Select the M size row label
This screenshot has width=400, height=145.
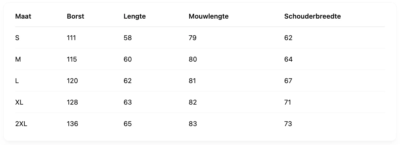[18, 59]
